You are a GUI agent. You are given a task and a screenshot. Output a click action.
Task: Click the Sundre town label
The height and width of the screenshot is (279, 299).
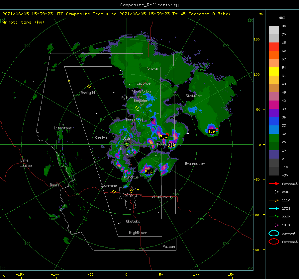click(x=101, y=137)
